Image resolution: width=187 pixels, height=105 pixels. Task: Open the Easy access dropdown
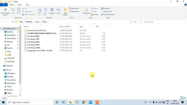click(75, 11)
